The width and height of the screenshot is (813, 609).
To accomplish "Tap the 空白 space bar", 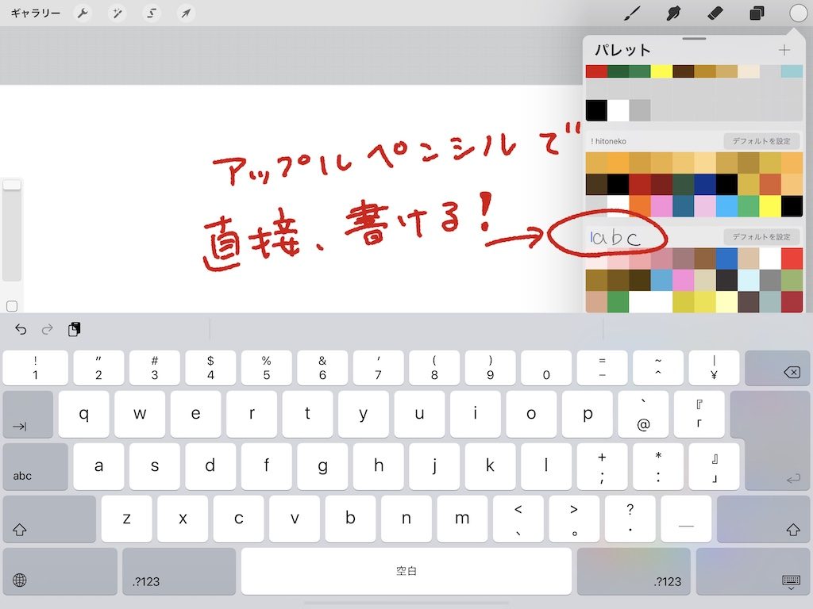I will [406, 571].
